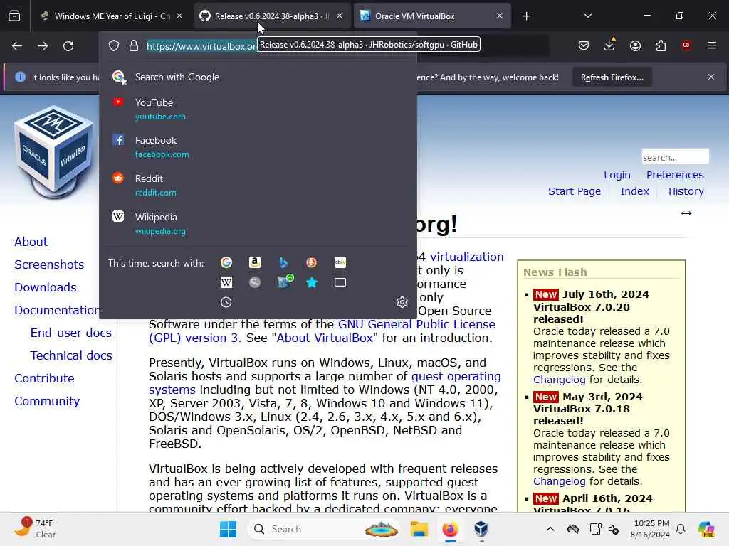Viewport: 729px width, 546px height.
Task: Search bookmarks with the star icon
Action: tap(312, 282)
